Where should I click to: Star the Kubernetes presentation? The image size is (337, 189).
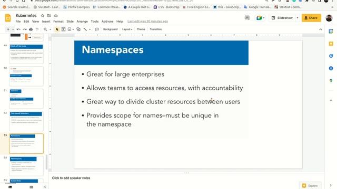tap(43, 16)
